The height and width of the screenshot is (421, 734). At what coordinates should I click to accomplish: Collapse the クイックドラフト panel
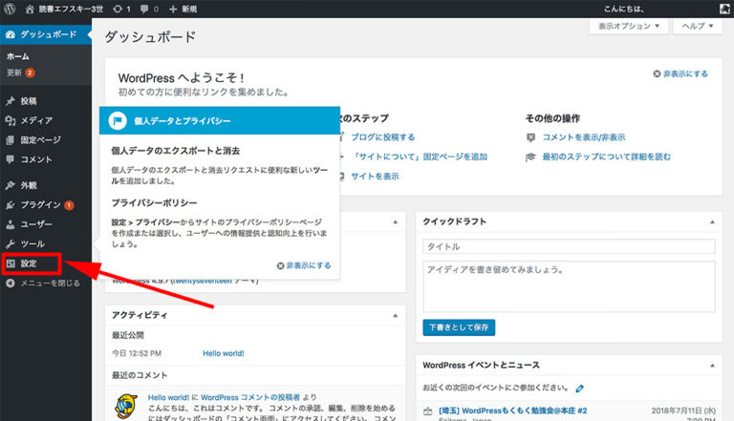712,221
